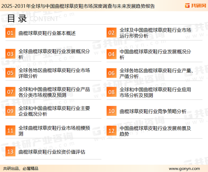Open 全球和中国曲棍球草皮鞋行业主要企业概况分析 entry
Viewport: 208px width, 172px height.
click(x=54, y=111)
